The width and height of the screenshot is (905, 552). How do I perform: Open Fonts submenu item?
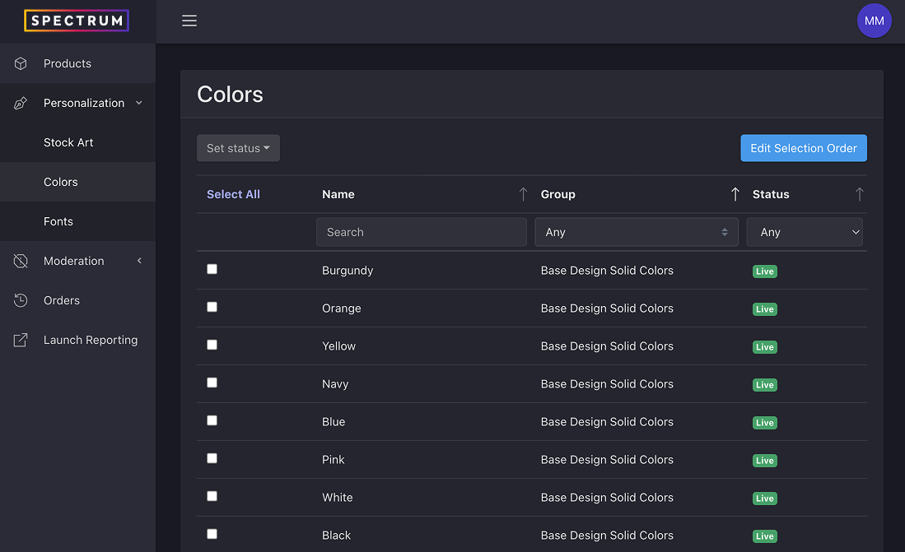(78, 221)
